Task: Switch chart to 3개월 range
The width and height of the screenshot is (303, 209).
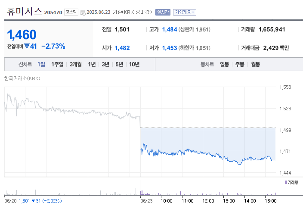Action: pos(76,64)
